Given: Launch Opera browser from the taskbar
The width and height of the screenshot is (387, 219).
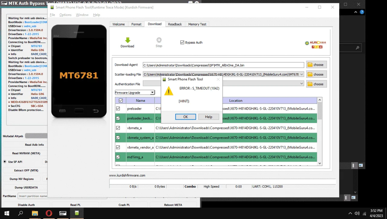Looking at the screenshot, I should pos(49,213).
